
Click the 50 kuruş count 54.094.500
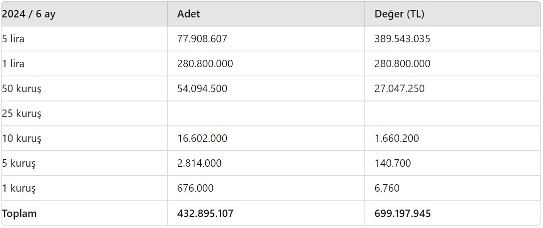[202, 89]
